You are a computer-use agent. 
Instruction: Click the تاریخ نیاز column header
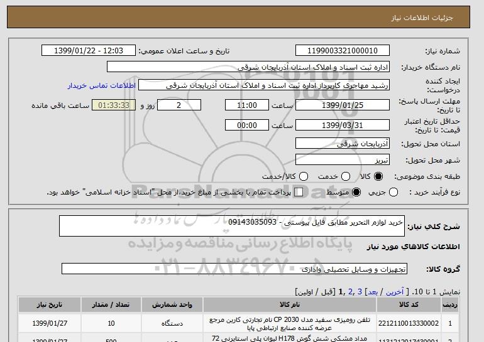click(50, 305)
